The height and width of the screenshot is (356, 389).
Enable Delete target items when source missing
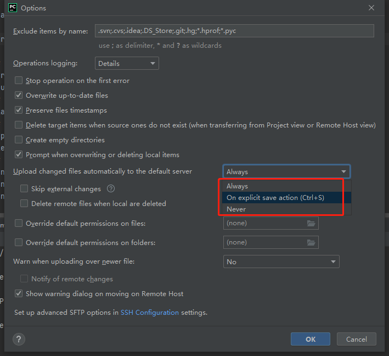(19, 125)
